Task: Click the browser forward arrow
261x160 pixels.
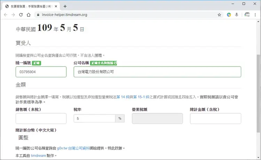Action: [13, 15]
